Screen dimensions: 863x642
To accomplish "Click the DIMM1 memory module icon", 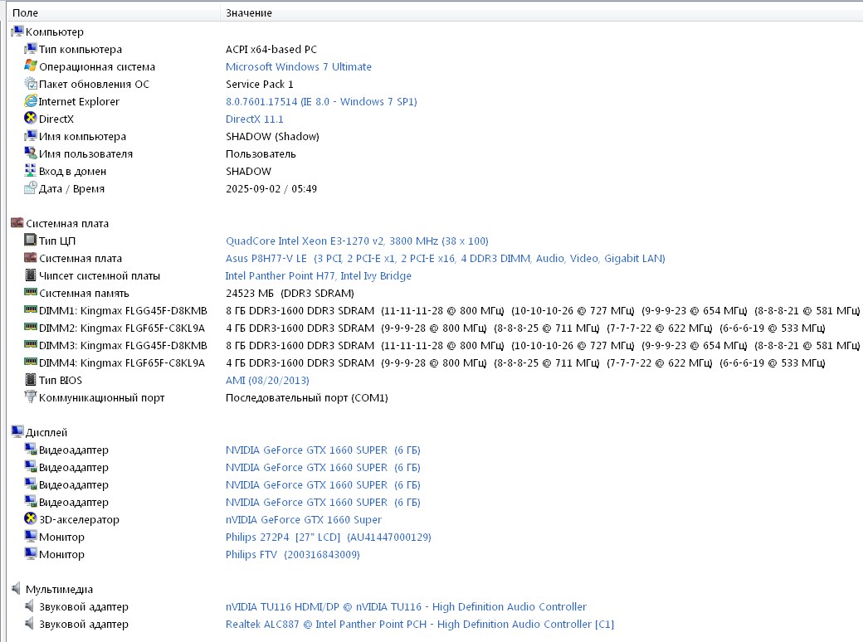I will click(x=30, y=309).
